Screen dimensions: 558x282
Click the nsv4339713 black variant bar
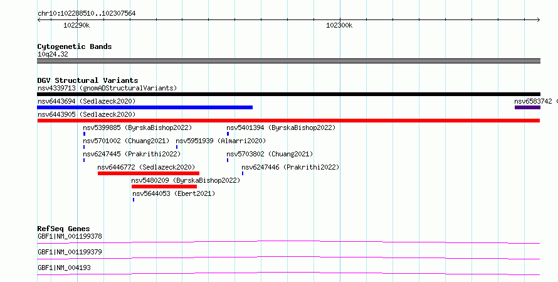(288, 94)
